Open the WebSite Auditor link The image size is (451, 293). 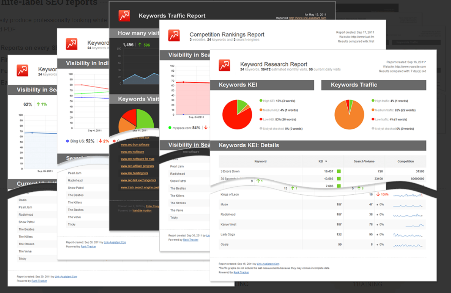click(142, 211)
